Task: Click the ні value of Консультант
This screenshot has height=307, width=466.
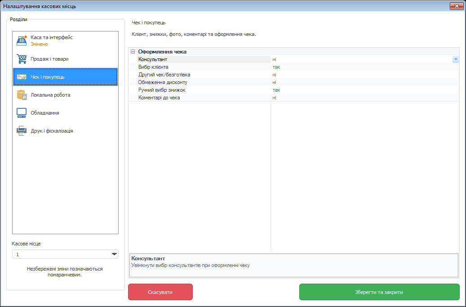Action: point(274,59)
